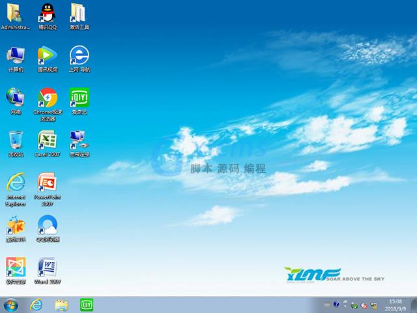Select the 计算机 (Computer) desktop icon

(x=16, y=59)
